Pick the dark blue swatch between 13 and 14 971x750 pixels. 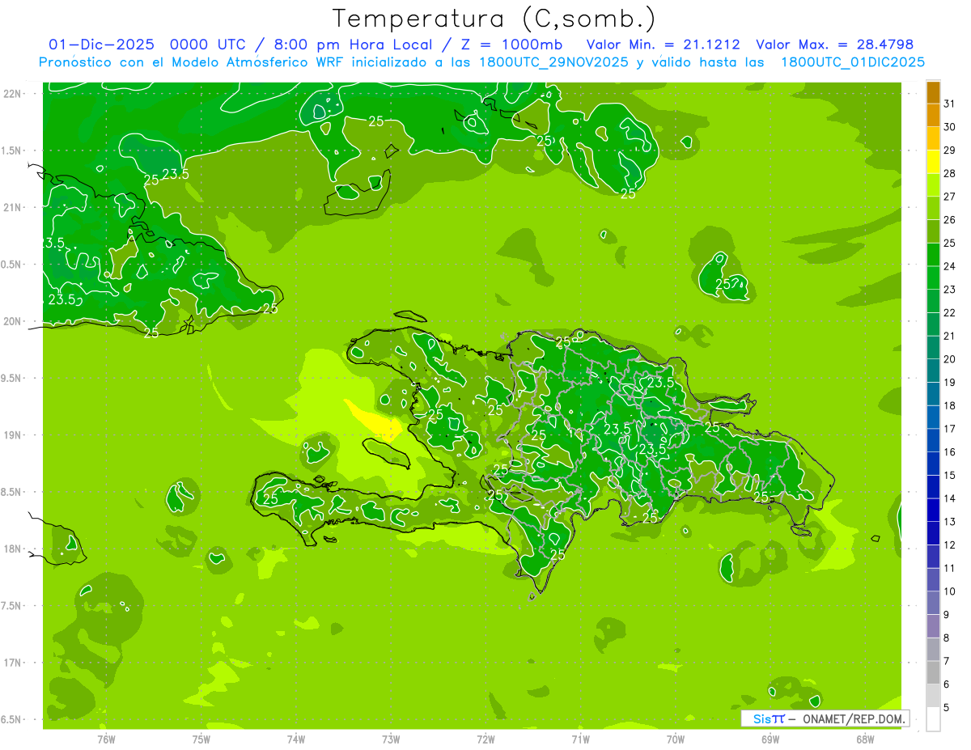933,511
